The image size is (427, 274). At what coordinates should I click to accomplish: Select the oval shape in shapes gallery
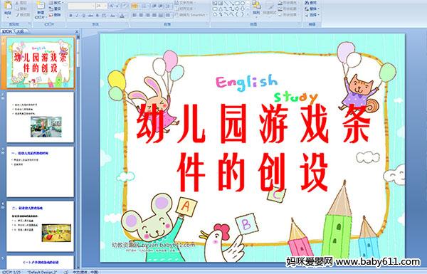click(x=243, y=4)
